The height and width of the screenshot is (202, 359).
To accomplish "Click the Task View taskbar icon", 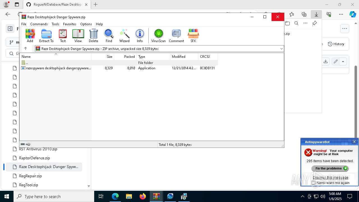I will 101,196.
